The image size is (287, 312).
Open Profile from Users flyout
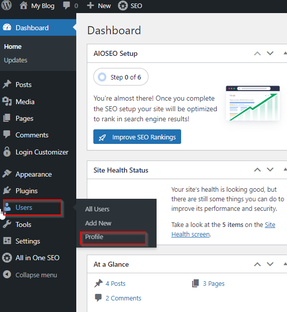click(x=94, y=237)
